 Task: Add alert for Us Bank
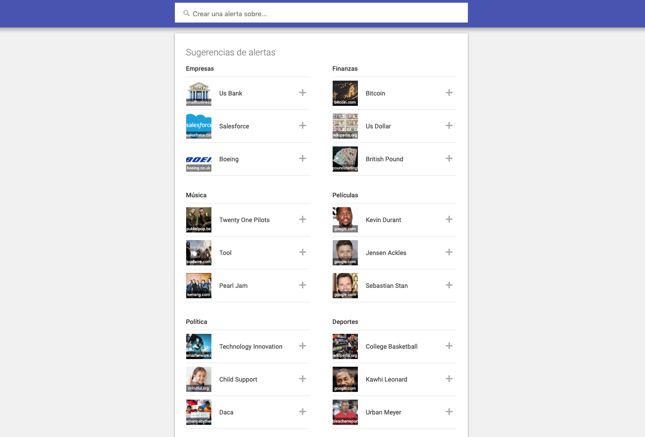tap(302, 93)
